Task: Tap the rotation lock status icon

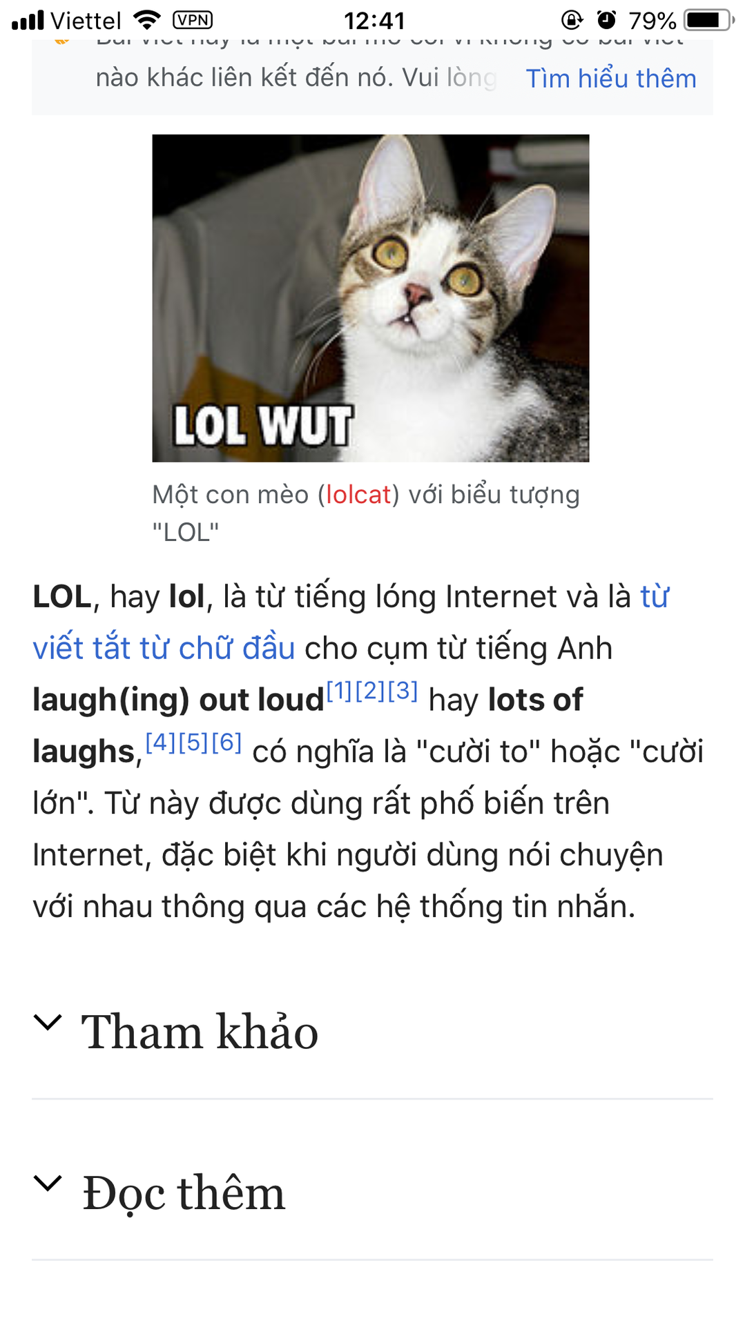Action: (x=572, y=20)
